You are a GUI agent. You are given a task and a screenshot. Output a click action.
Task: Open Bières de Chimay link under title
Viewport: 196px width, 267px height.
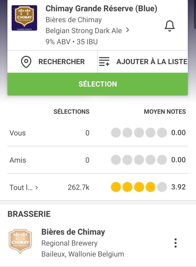(x=74, y=20)
